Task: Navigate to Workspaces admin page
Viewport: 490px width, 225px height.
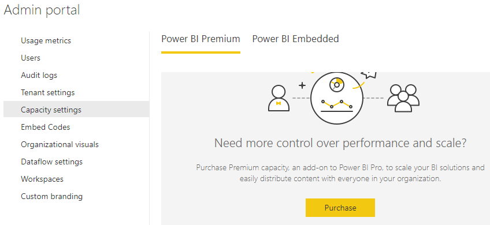Action: 42,179
